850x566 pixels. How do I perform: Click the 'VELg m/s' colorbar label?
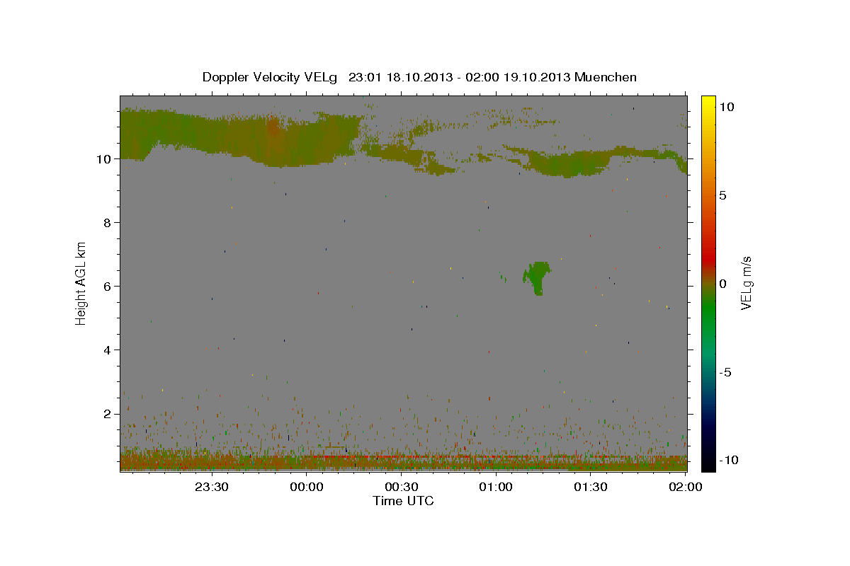746,282
